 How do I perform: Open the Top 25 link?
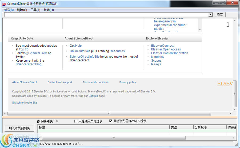point(23,49)
